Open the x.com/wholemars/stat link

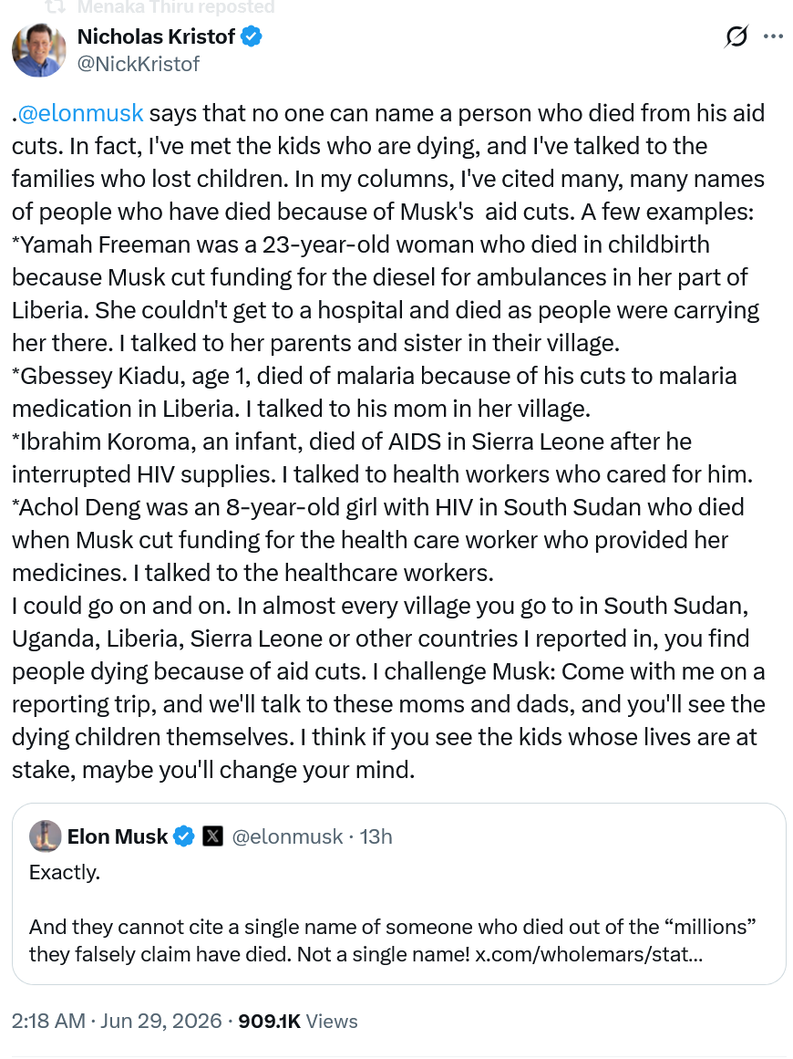coord(589,954)
